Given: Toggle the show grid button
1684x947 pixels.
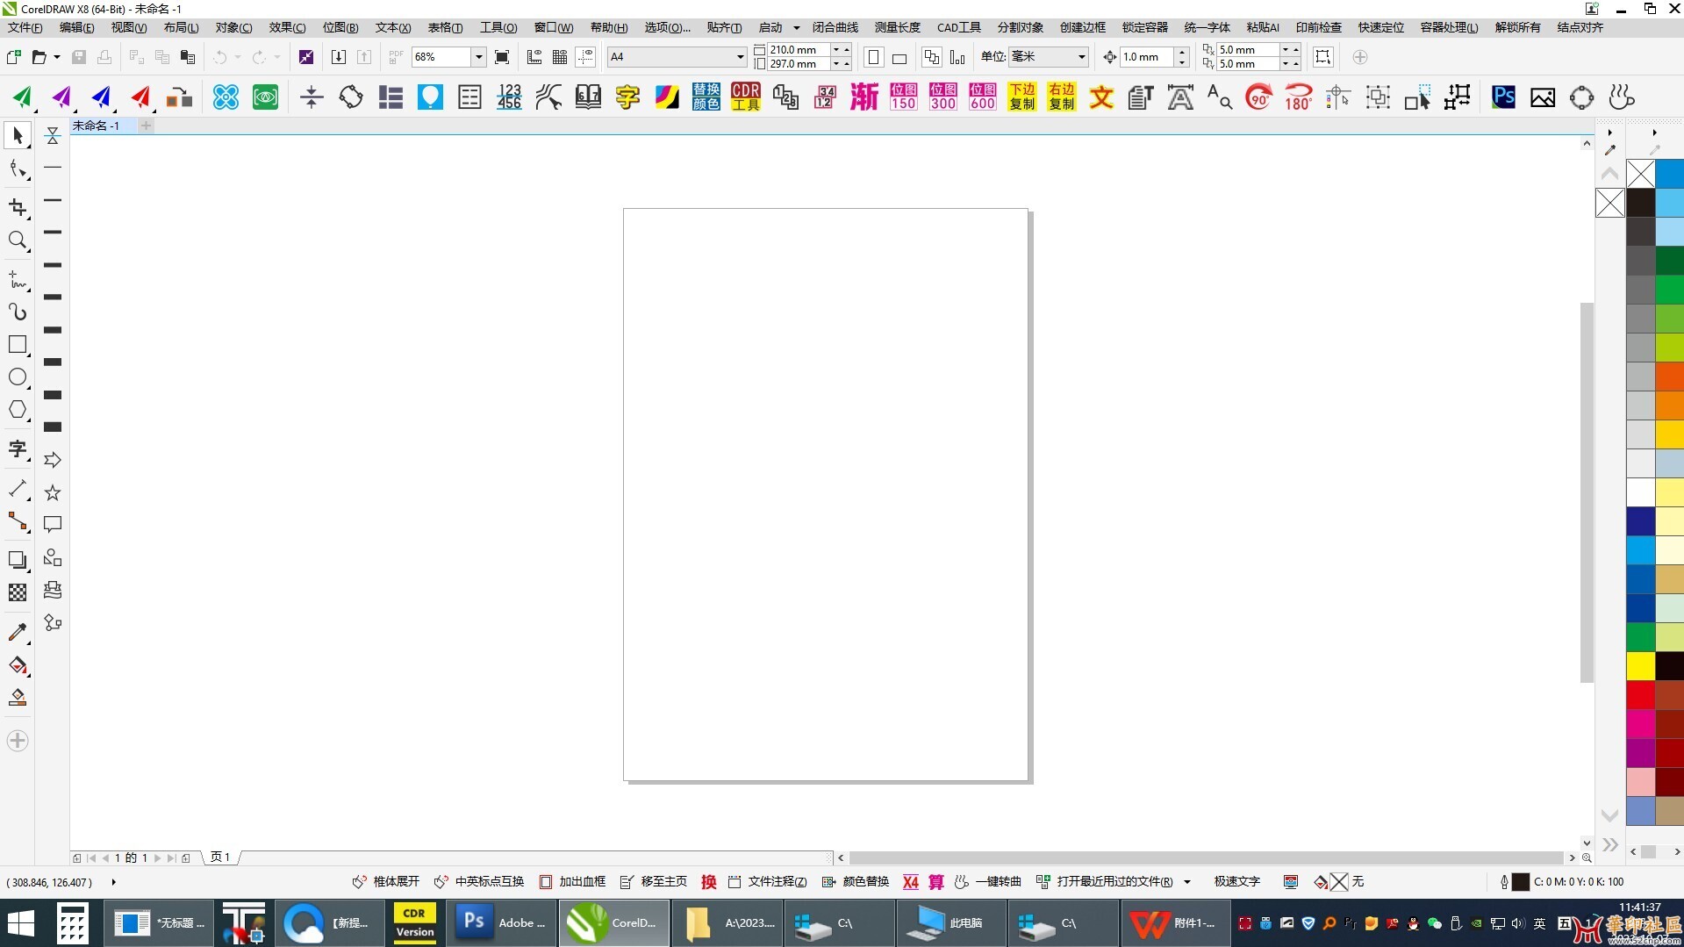Looking at the screenshot, I should [559, 58].
